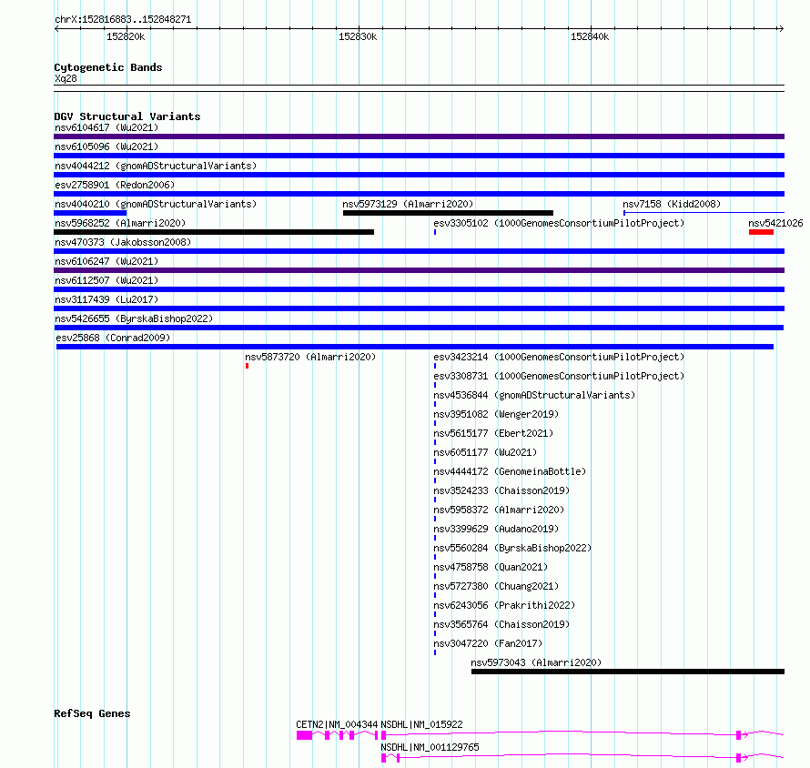Click the nsv6104617 (Wu2021) variant label
The image size is (810, 768).
106,127
